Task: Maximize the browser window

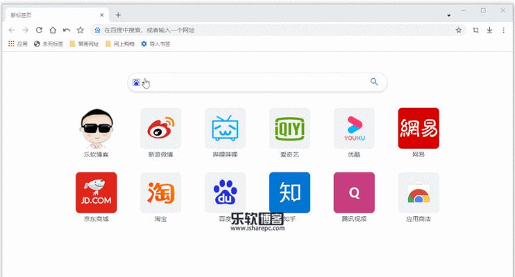Action: (483, 10)
